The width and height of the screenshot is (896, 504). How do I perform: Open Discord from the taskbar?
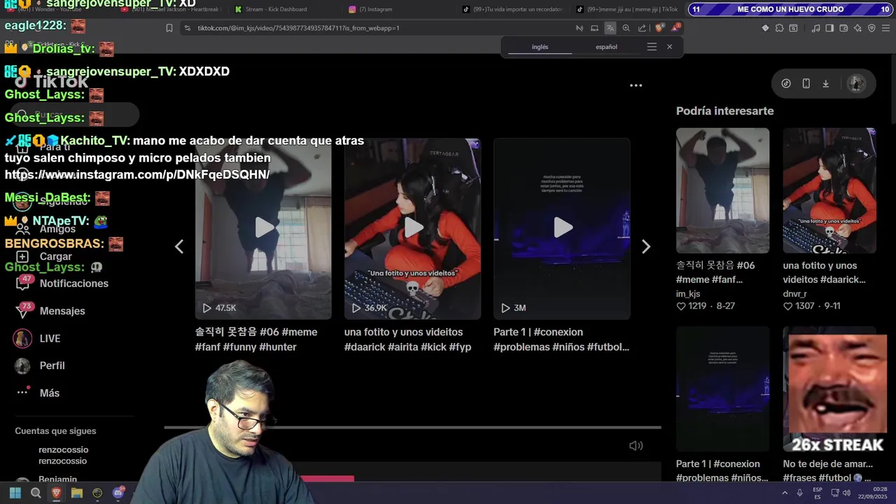click(x=118, y=493)
